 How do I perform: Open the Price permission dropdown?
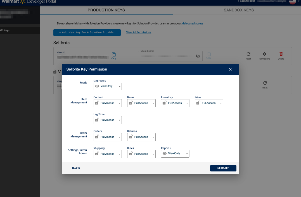[x=209, y=103]
